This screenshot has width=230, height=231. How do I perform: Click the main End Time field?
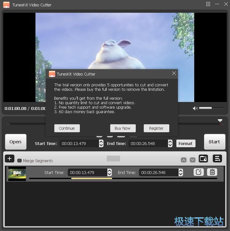[x=149, y=143]
